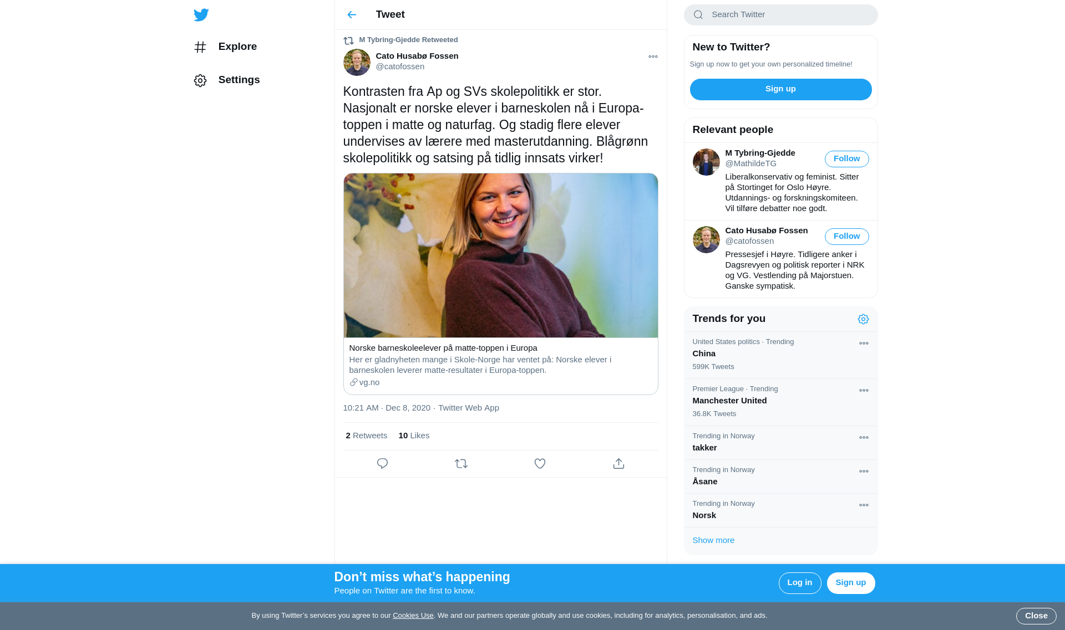The width and height of the screenshot is (1065, 630).
Task: Focus the Search Twitter field
Action: [x=780, y=15]
